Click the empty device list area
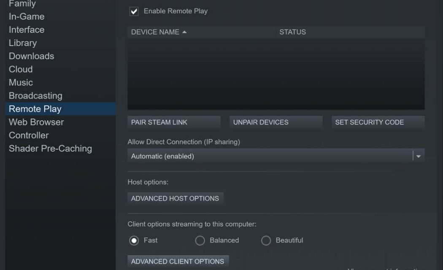 pyautogui.click(x=276, y=74)
